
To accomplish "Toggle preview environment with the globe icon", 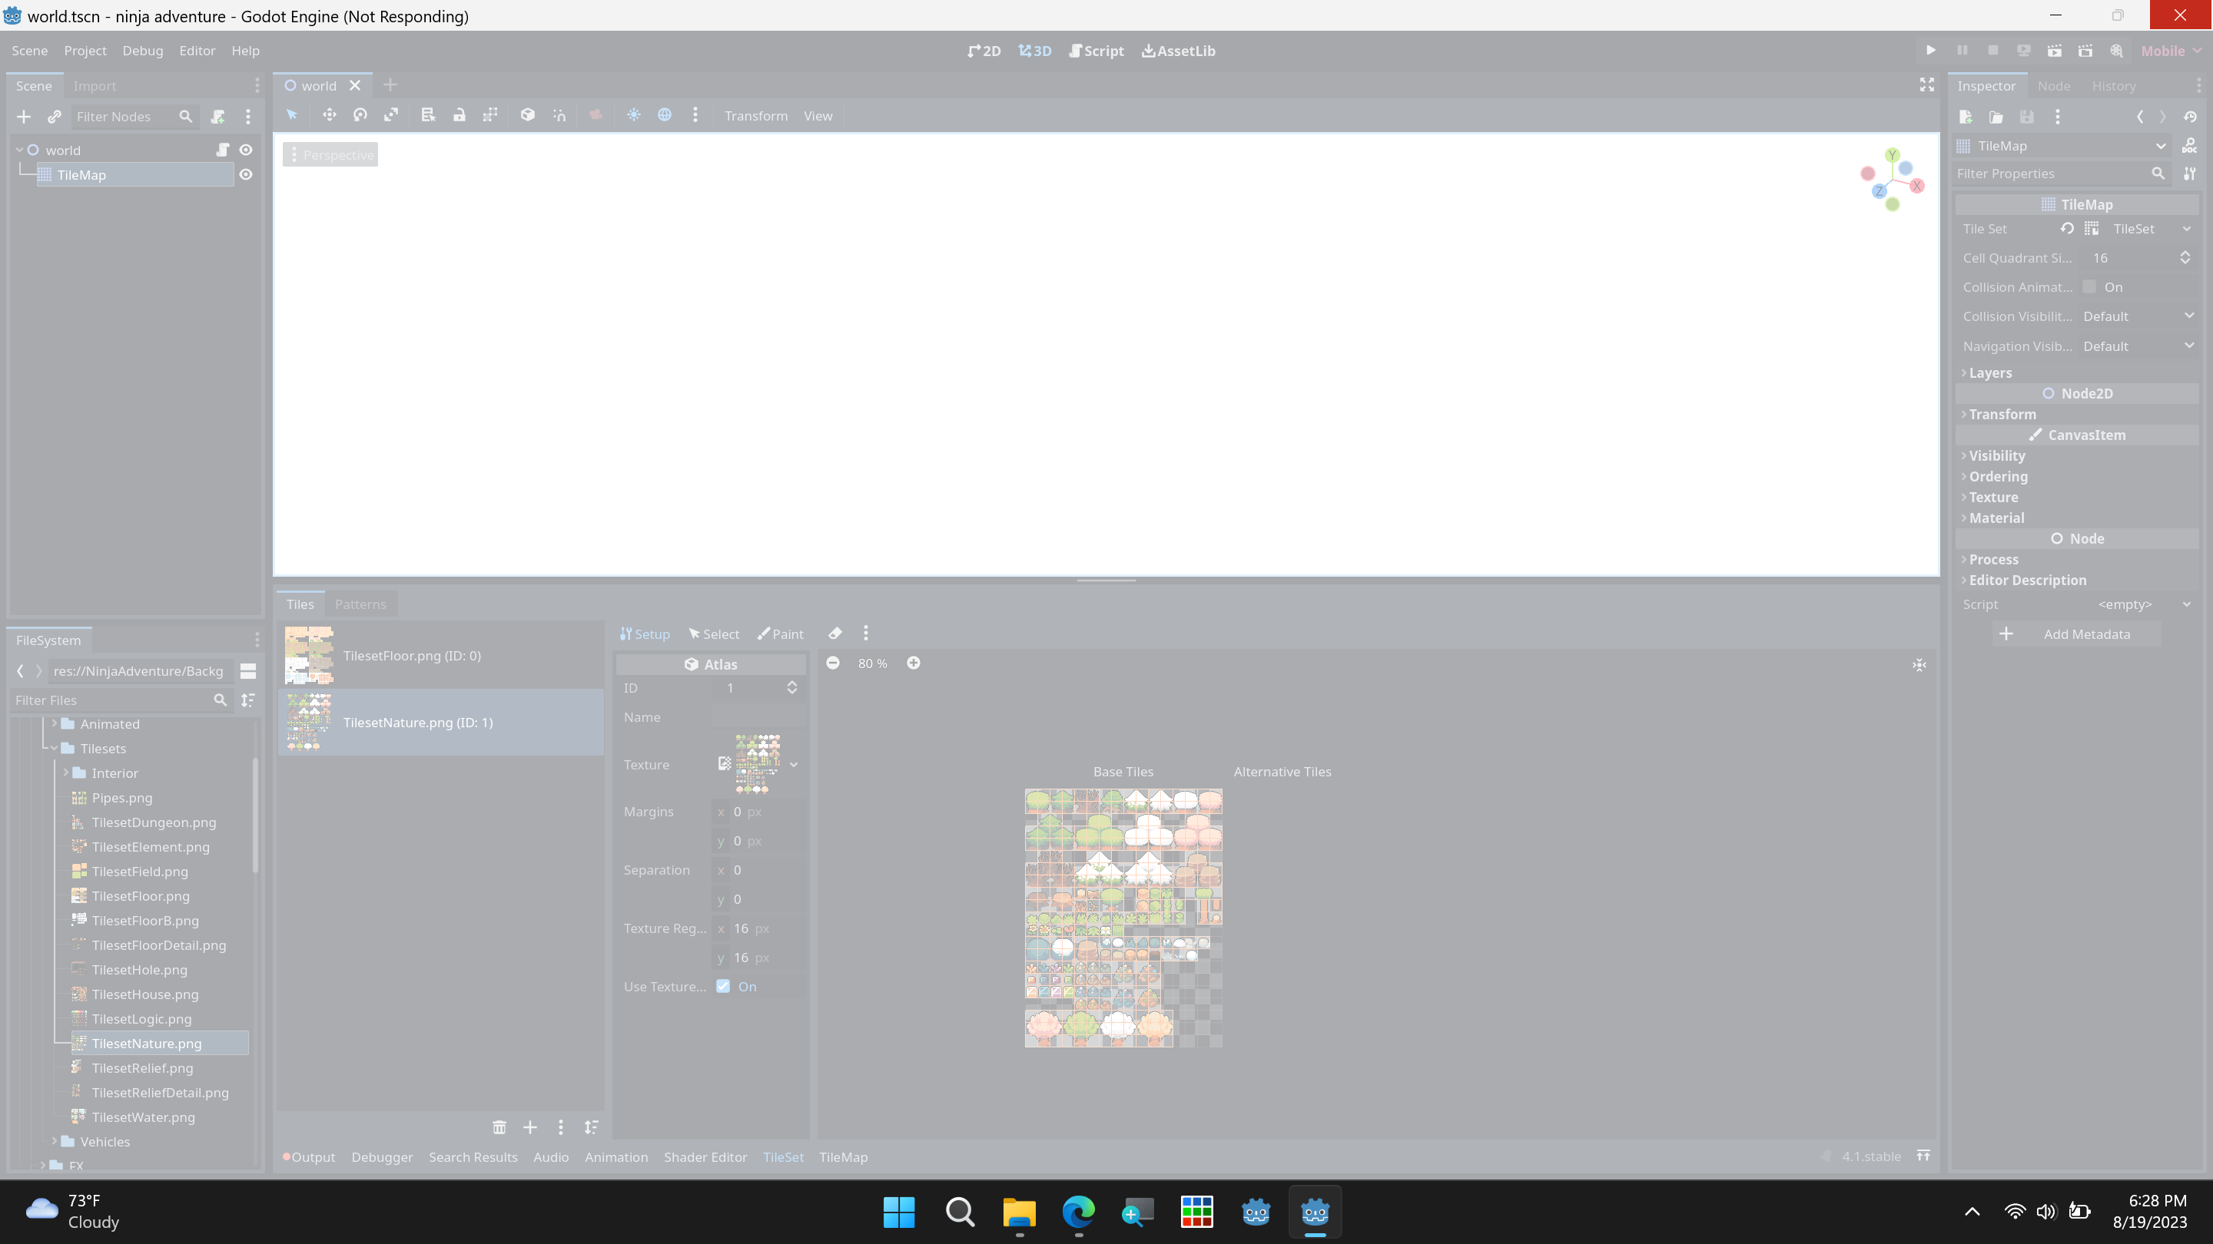I will pos(665,115).
